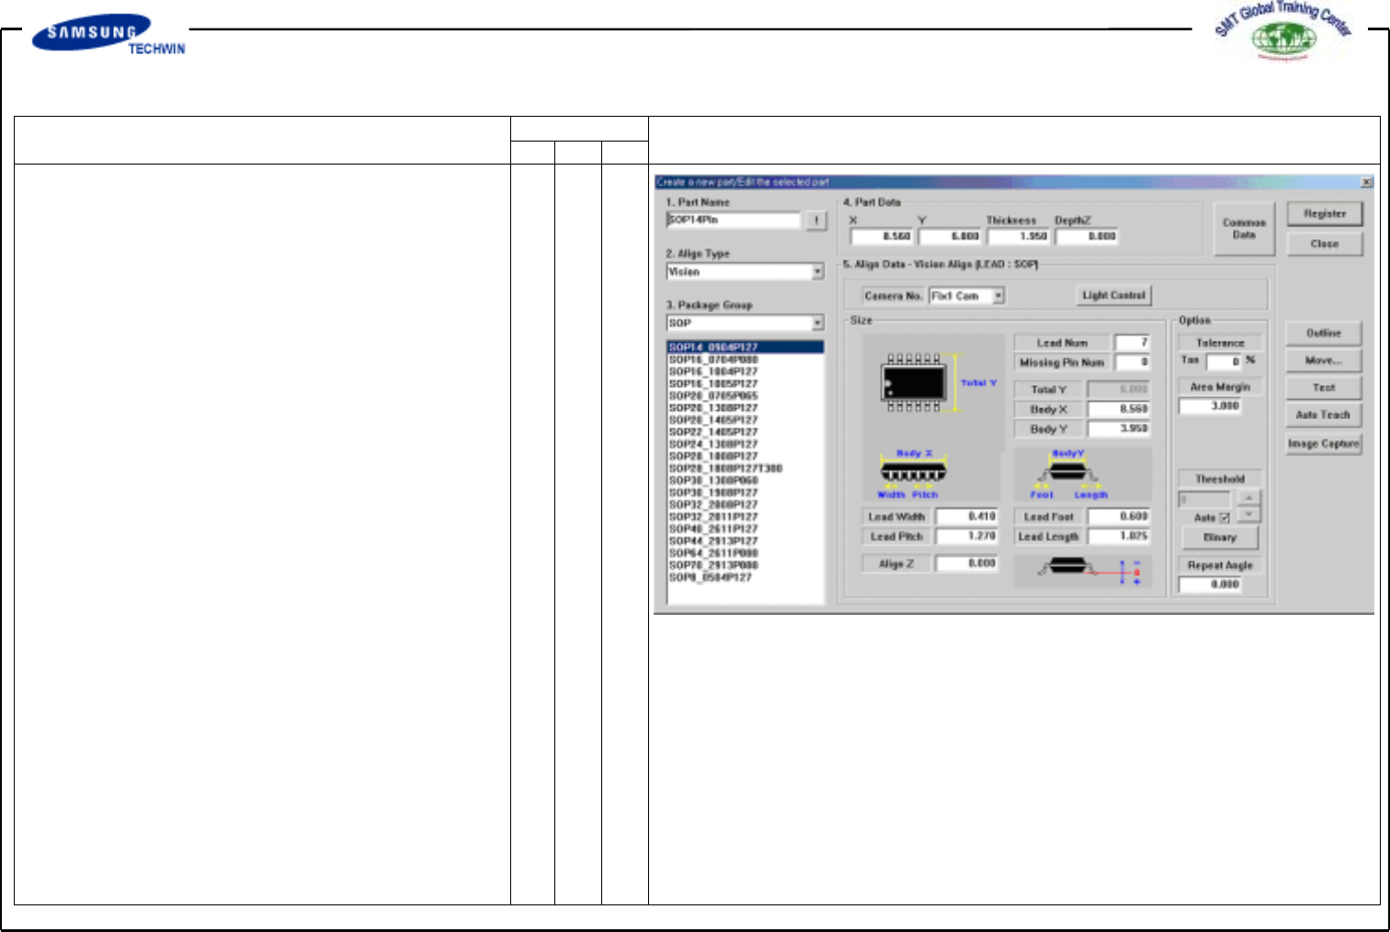The width and height of the screenshot is (1390, 932).
Task: Click the Lead Length field showing 1.025
Action: [1119, 537]
